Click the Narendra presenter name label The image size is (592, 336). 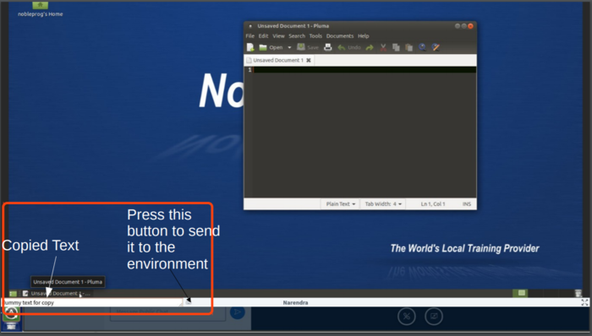point(296,302)
